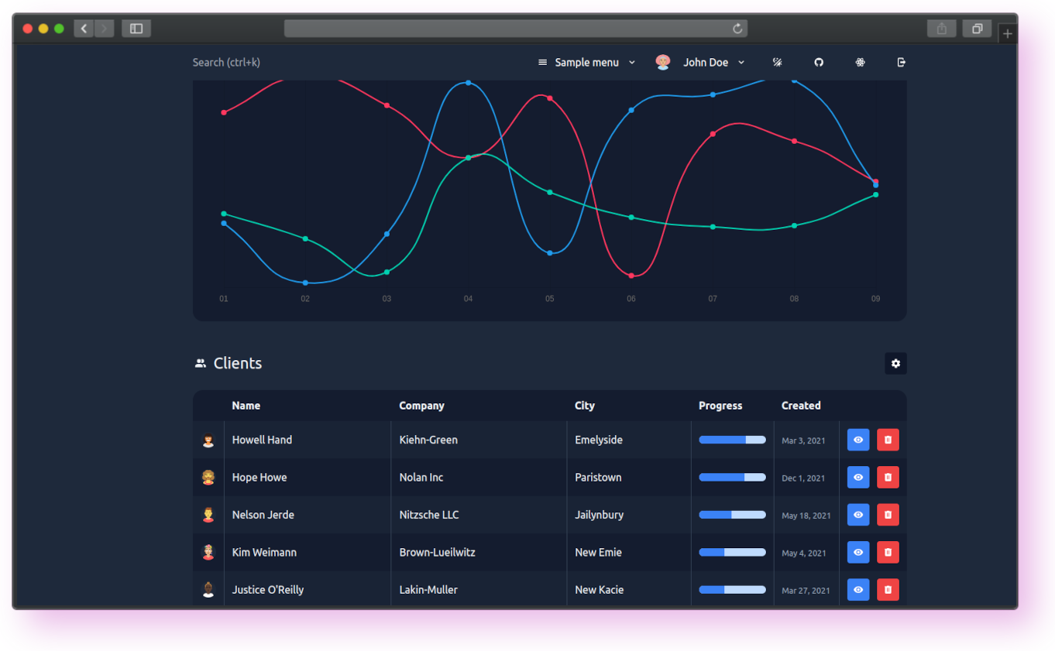Click the logout icon in navbar
The height and width of the screenshot is (651, 1055).
[x=901, y=63]
